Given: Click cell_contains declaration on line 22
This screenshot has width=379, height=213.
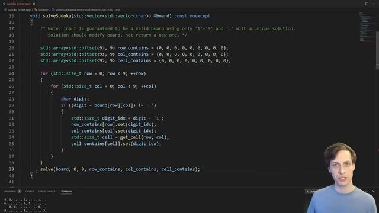Looking at the screenshot, I should click(x=134, y=60).
